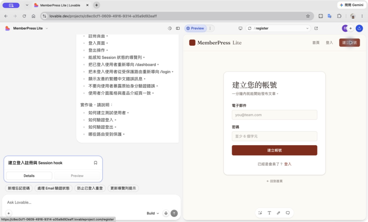Click the 更新導覽列提示 suggestion chip
This screenshot has height=222, width=368.
(x=123, y=188)
